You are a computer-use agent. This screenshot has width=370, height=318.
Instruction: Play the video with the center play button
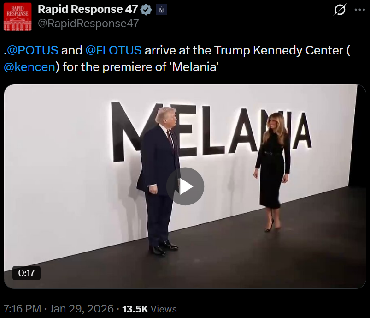[x=185, y=186]
